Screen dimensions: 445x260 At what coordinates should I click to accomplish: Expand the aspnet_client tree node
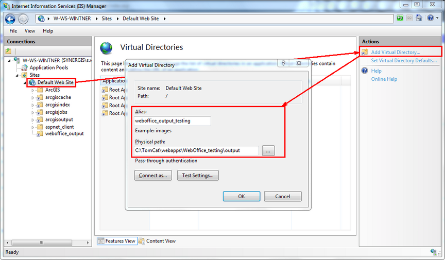click(x=32, y=127)
